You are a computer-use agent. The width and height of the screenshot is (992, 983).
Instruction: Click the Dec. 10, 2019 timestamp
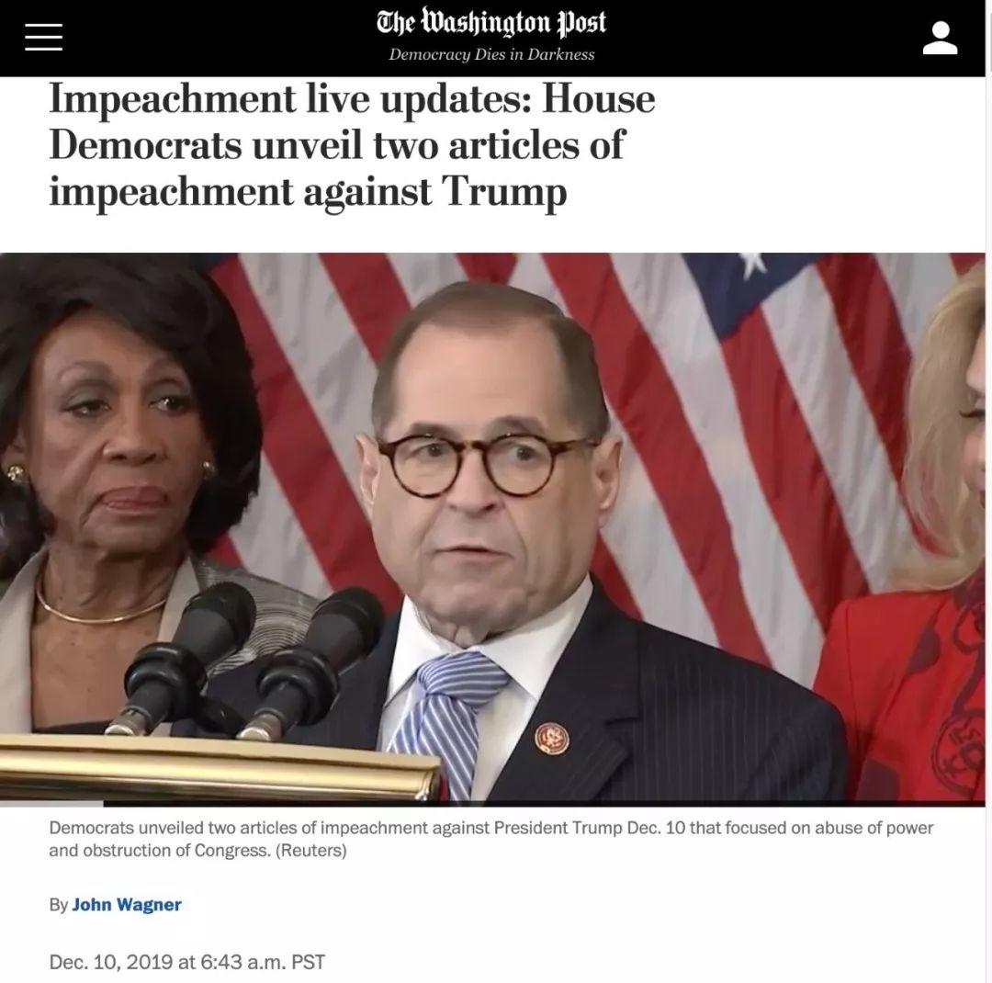186,962
